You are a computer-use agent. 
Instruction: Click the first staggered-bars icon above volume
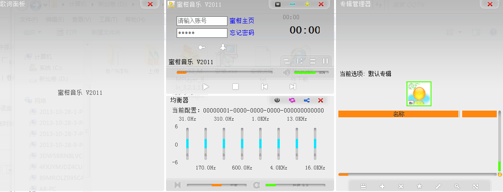[x=287, y=61]
